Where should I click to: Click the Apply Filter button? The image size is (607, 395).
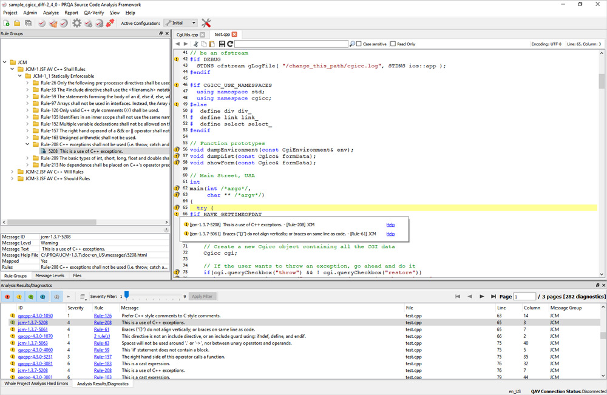coord(202,297)
